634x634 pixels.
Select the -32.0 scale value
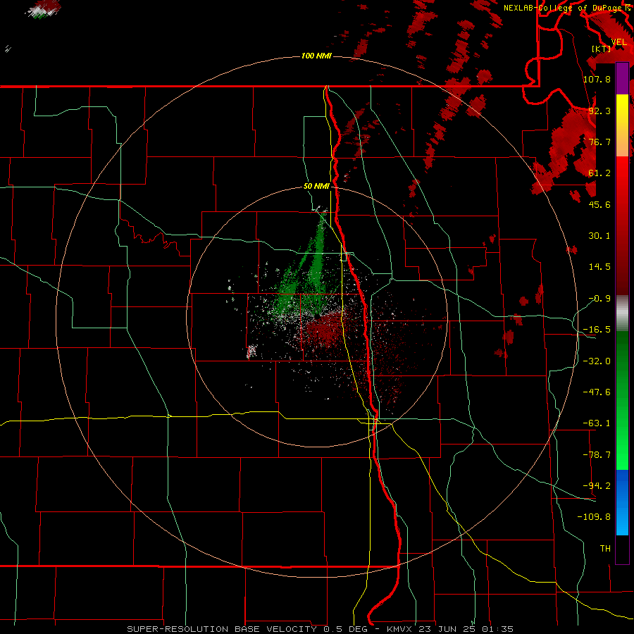tap(597, 361)
